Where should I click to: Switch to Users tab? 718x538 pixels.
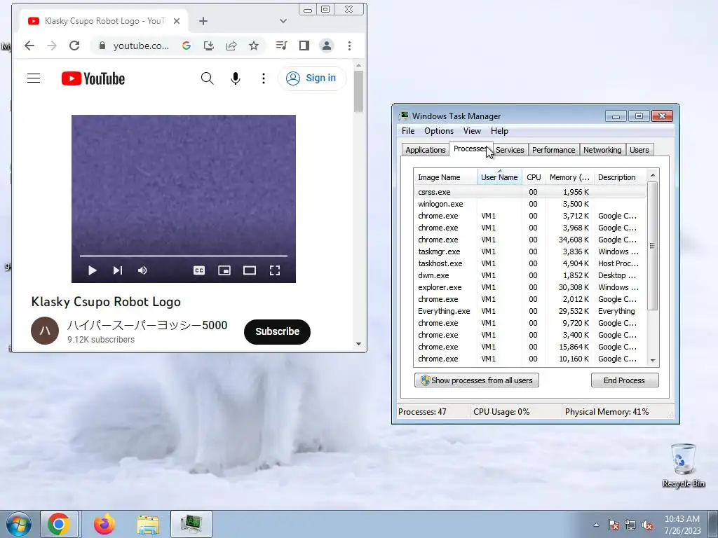click(639, 150)
